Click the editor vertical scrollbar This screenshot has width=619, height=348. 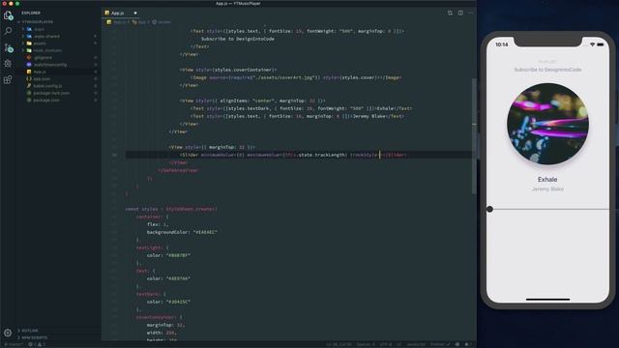tap(474, 136)
